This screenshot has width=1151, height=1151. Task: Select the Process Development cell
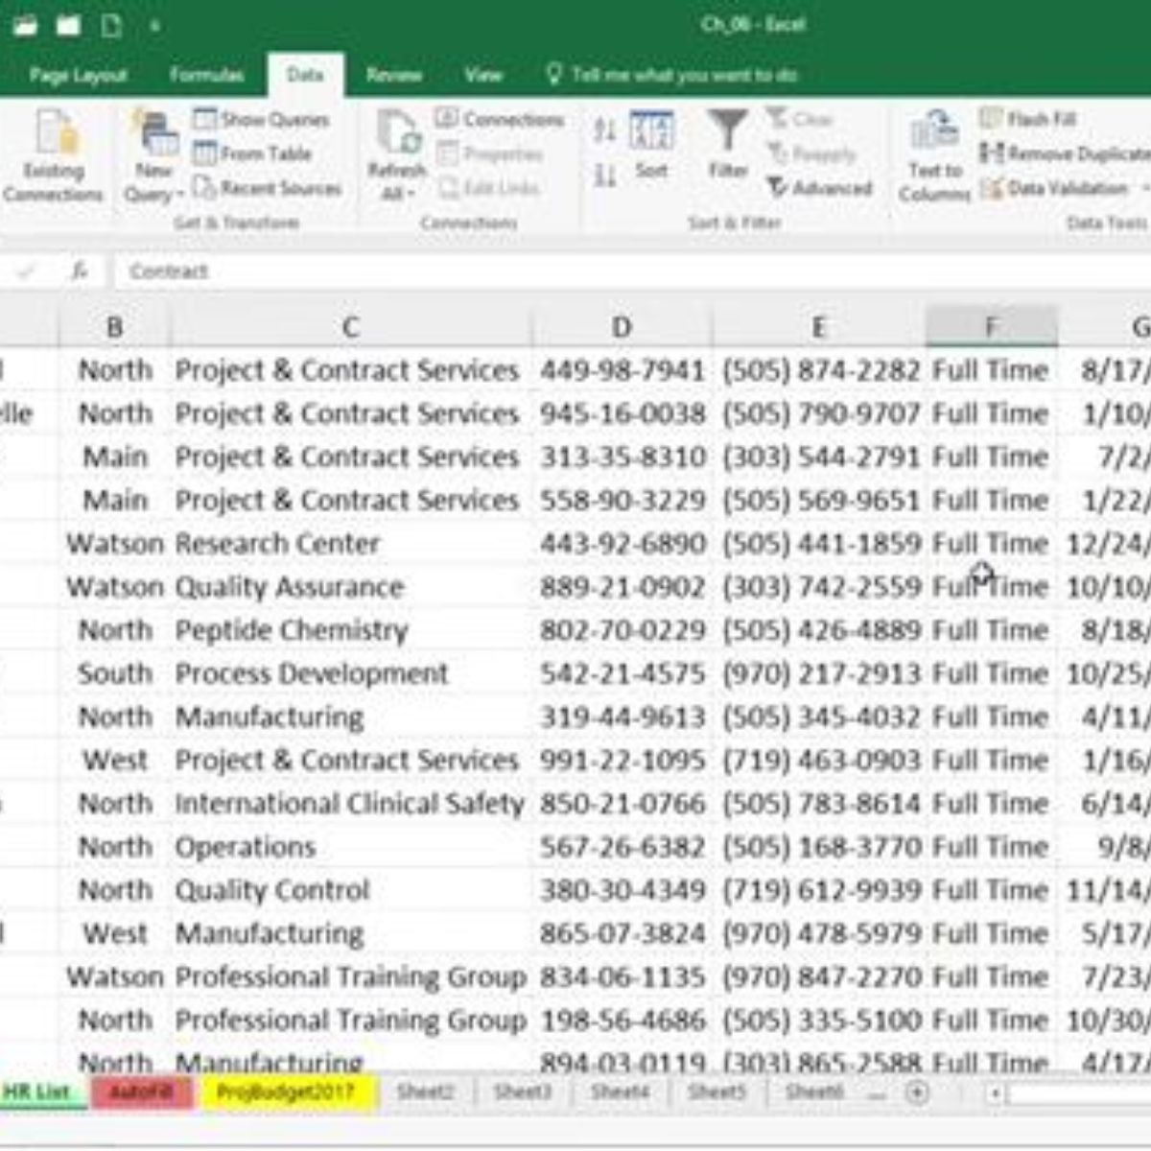pos(350,673)
